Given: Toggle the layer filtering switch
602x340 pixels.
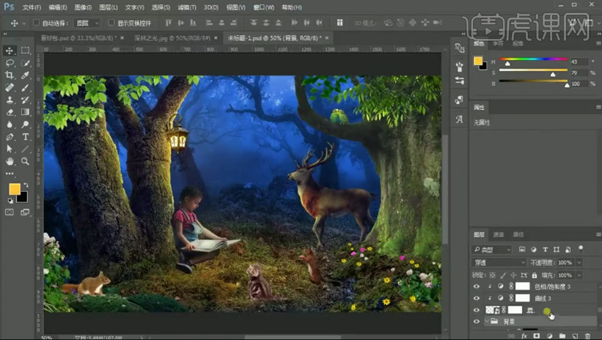Looking at the screenshot, I should (581, 249).
